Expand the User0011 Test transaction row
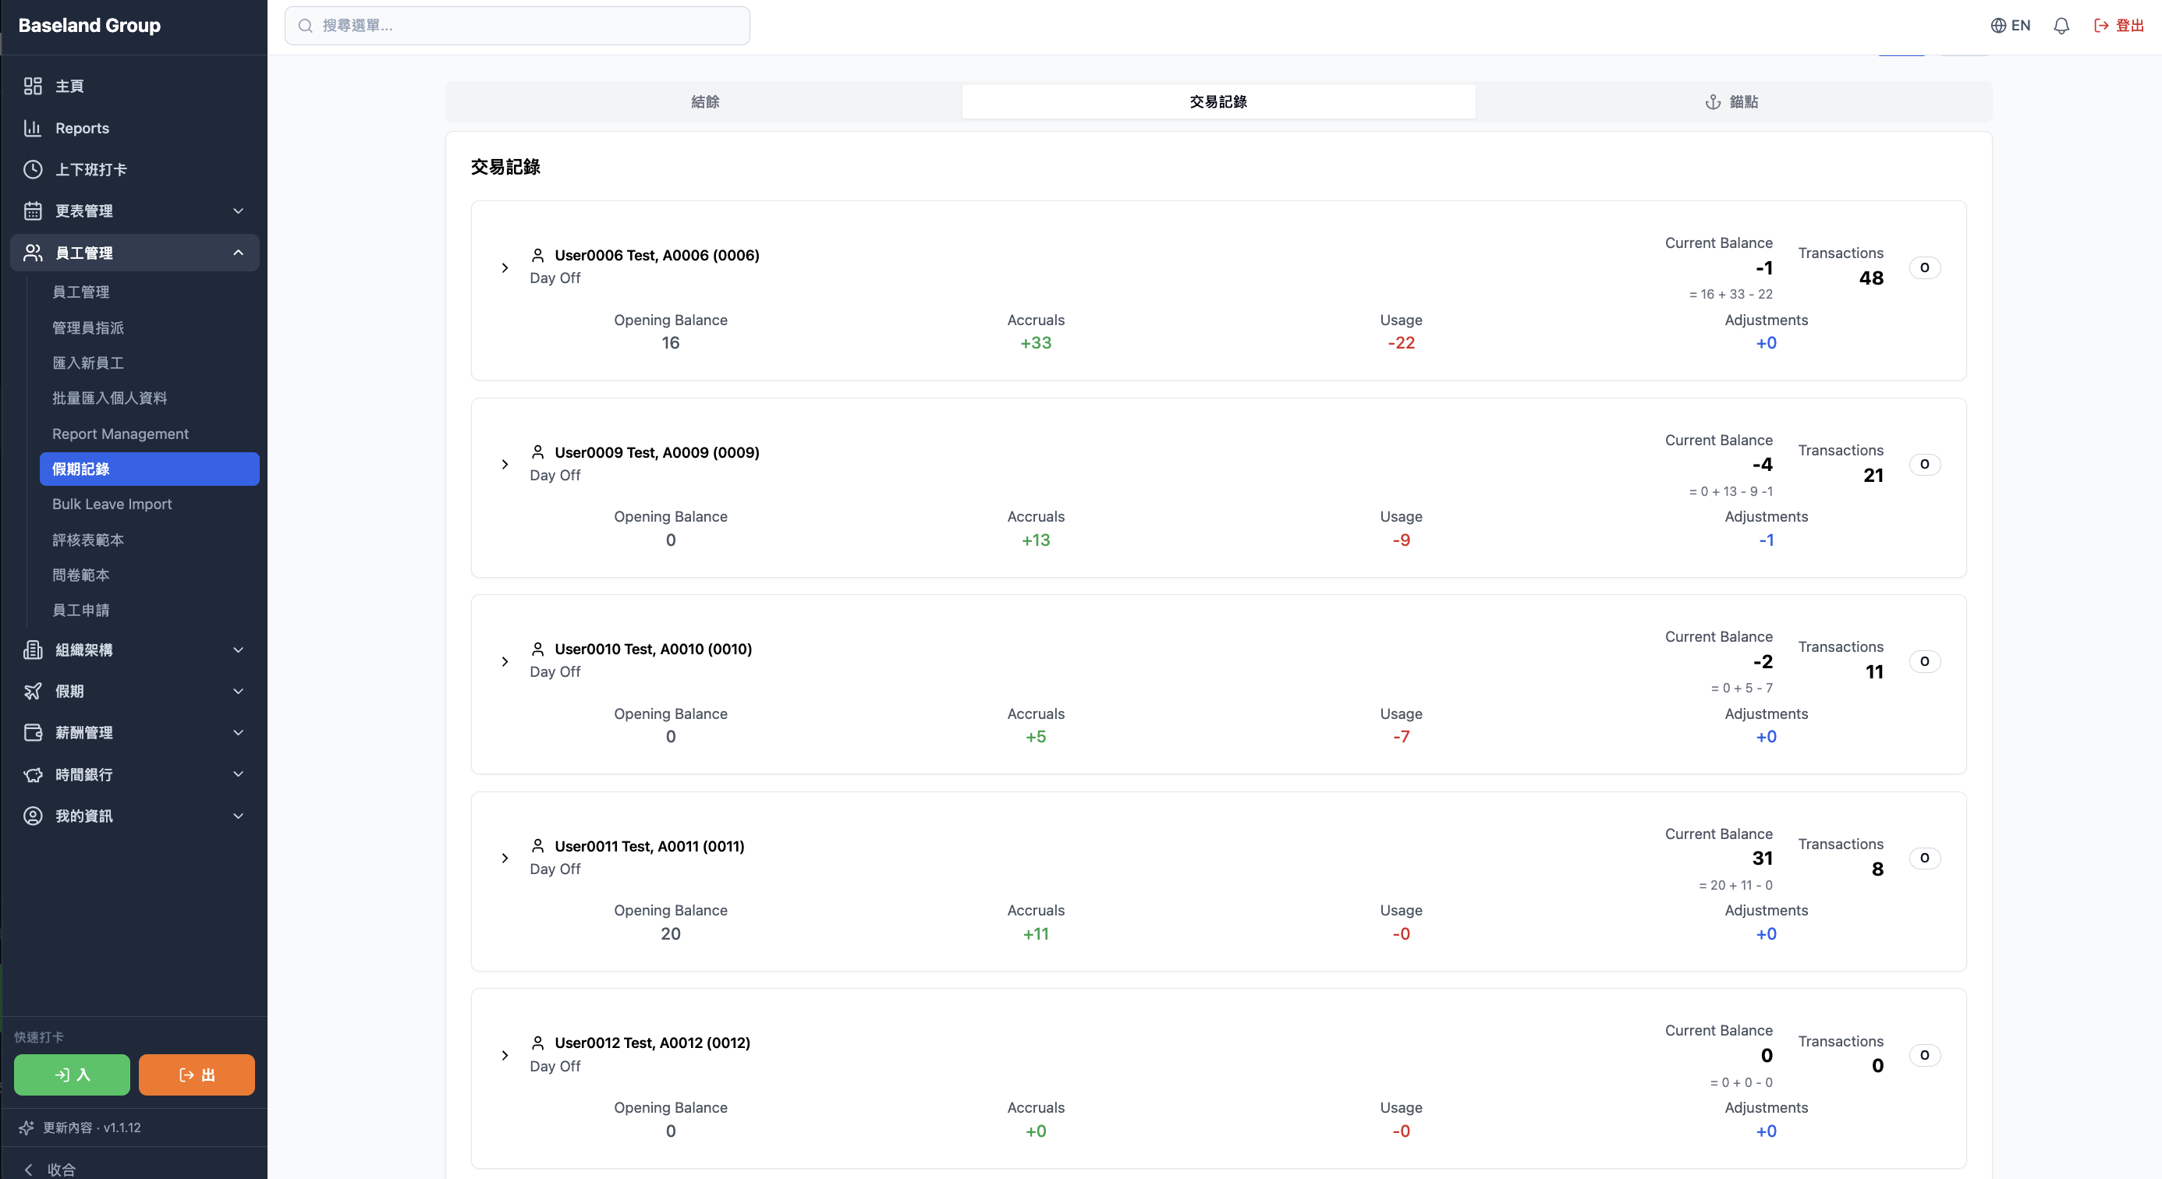 [x=505, y=858]
